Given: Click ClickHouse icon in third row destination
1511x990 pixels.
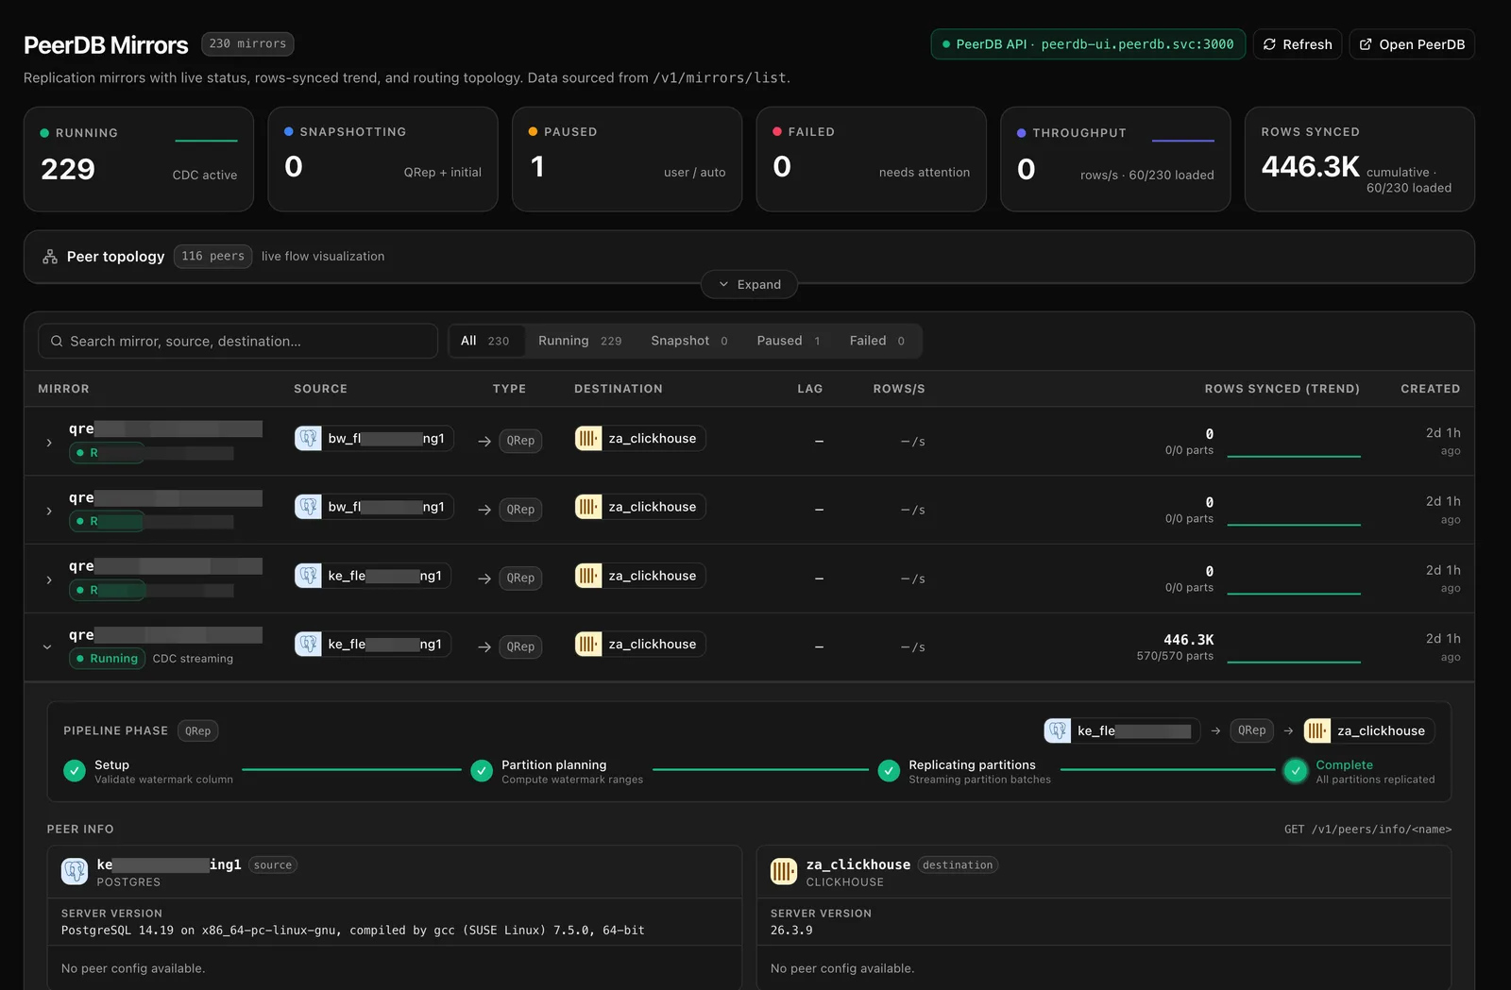Looking at the screenshot, I should click(588, 576).
